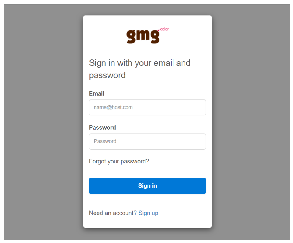Image resolution: width=293 pixels, height=243 pixels.
Task: Click the blue Sign in button
Action: pyautogui.click(x=148, y=186)
